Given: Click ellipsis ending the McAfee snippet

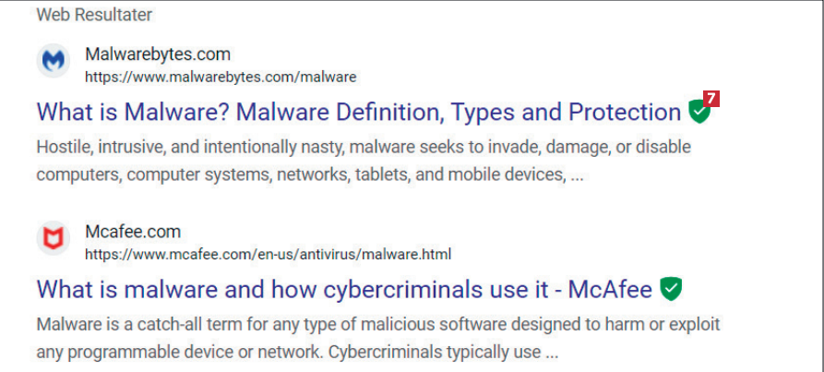Looking at the screenshot, I should click(x=550, y=353).
